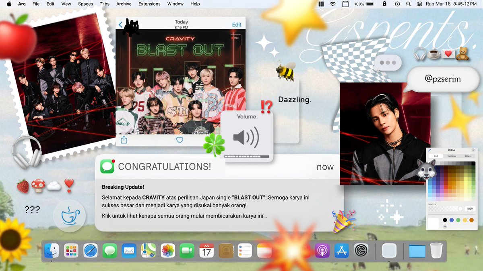Click the CRAVITY BLAST OUT photo

[180, 82]
